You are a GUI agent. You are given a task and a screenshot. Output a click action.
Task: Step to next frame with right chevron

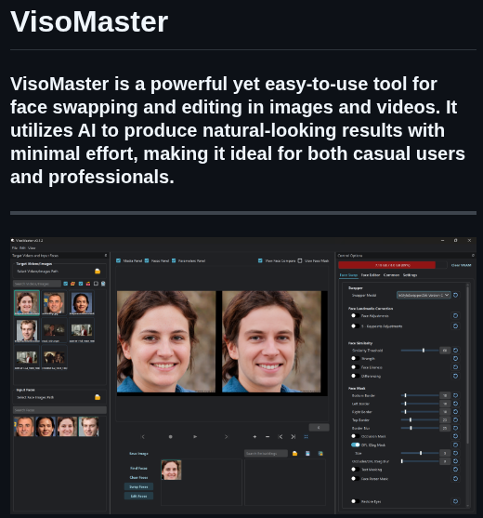[226, 437]
